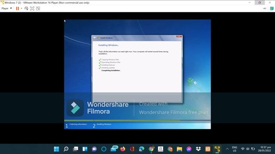The image size is (275, 154).
Task: Open the battery tray icon
Action: pos(253,149)
